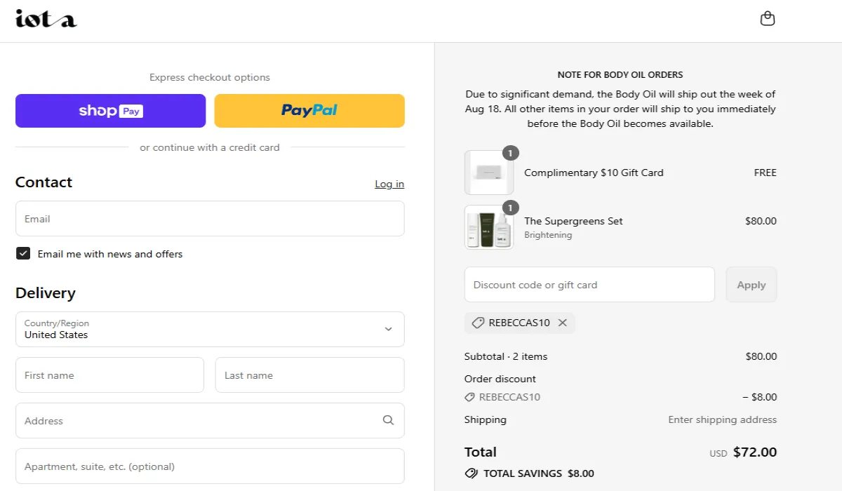Viewport: 842px width, 491px height.
Task: Click the iota logo
Action: click(x=46, y=19)
